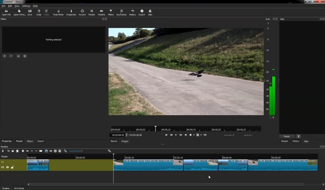Switch to the Project tab under player
This screenshot has width=325, height=190.
(x=125, y=141)
